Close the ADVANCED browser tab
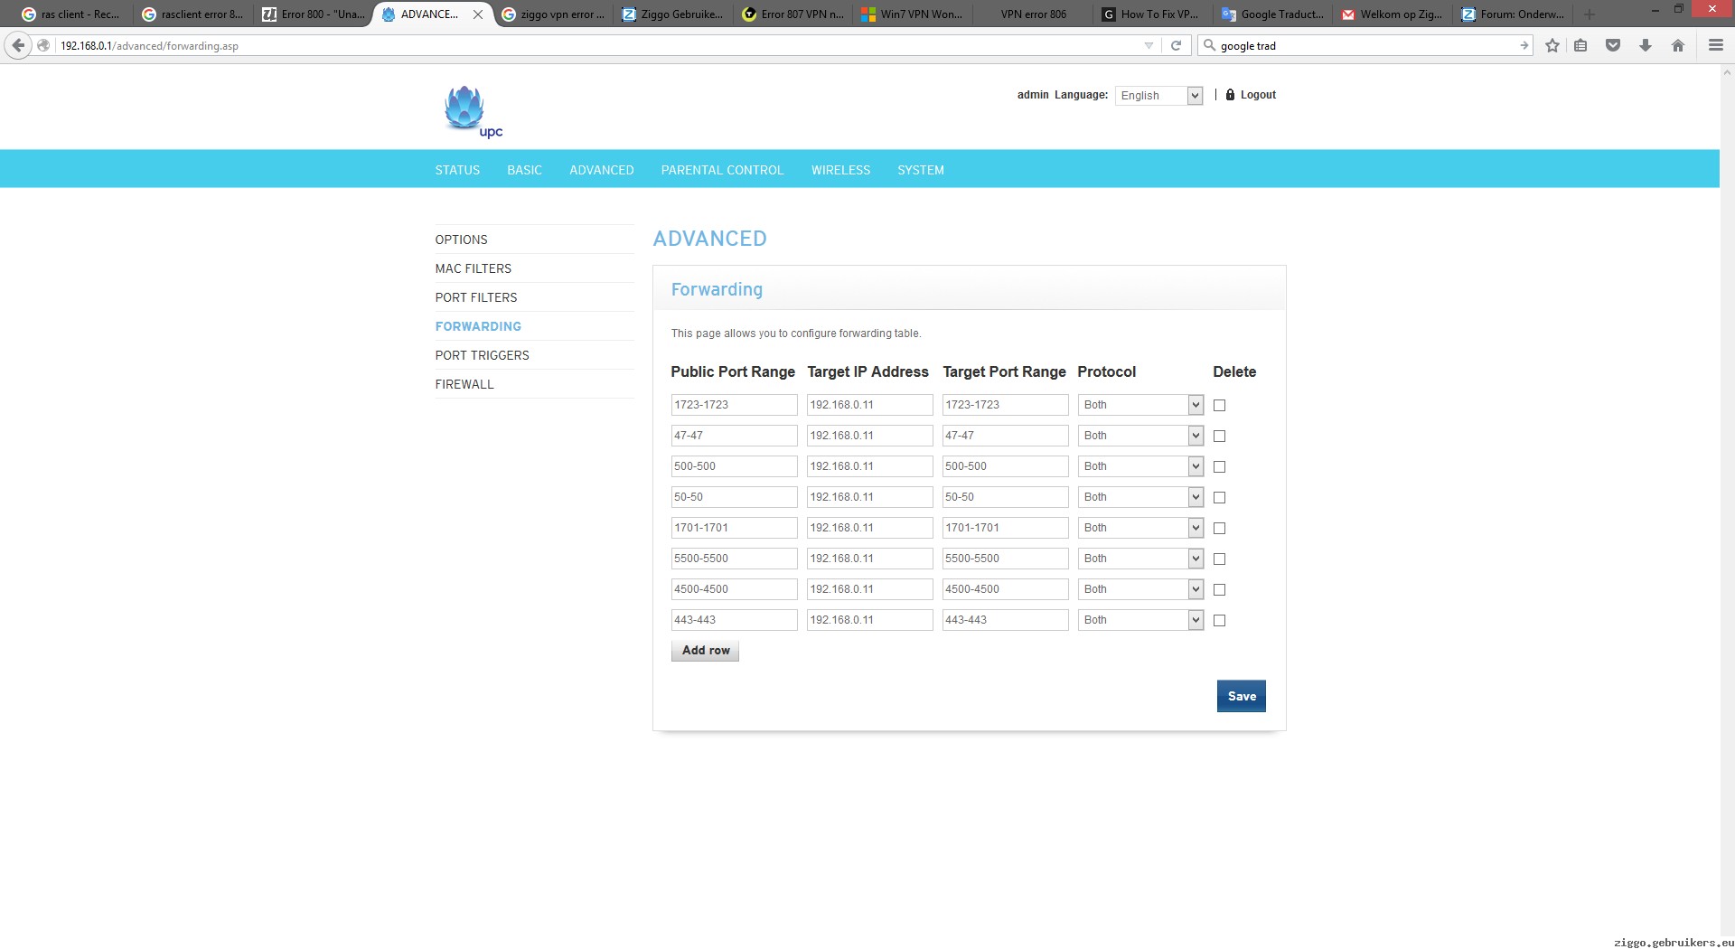This screenshot has height=949, width=1735. [x=478, y=14]
